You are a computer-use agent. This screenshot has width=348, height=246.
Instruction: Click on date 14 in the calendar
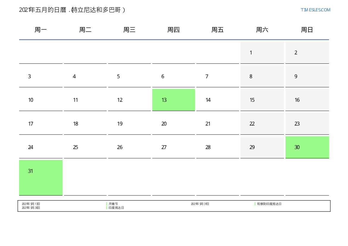pyautogui.click(x=218, y=100)
